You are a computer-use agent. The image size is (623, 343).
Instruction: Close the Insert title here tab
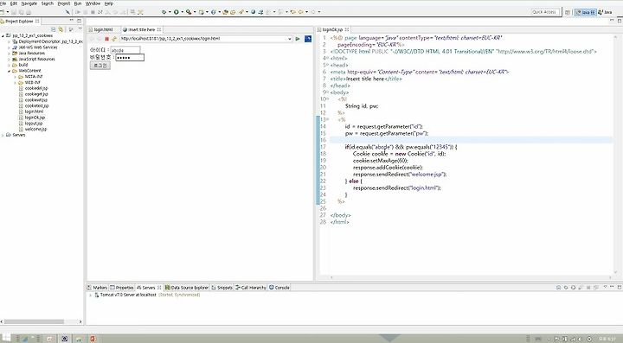[159, 29]
